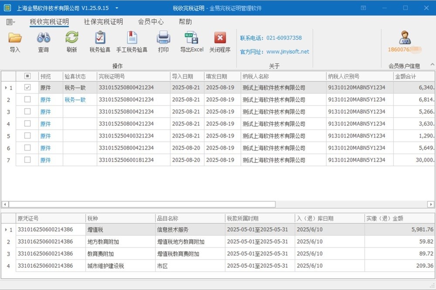Switch to the 社保完税证明 tab
This screenshot has width=436, height=290.
pos(103,22)
